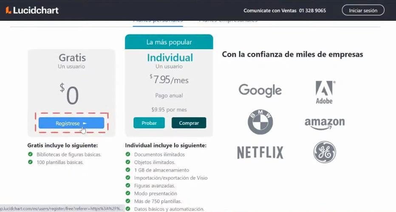
Task: Click the Amazon company logo
Action: [x=325, y=123]
